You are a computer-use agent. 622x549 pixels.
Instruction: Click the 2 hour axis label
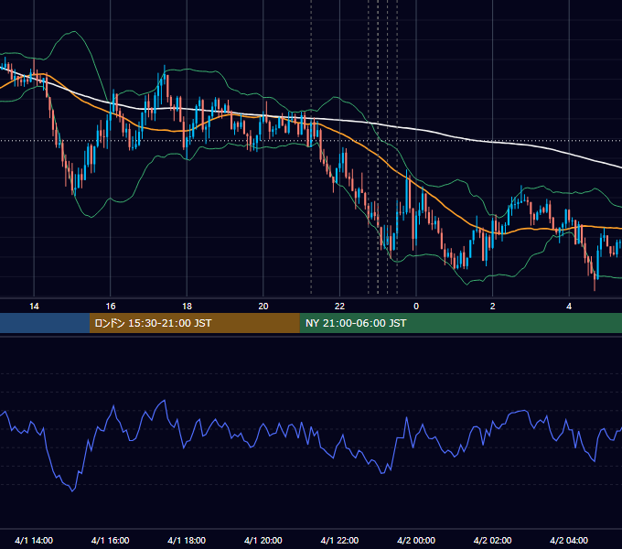tap(493, 307)
